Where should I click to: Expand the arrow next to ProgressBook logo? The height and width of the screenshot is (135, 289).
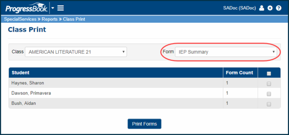[x=53, y=8]
